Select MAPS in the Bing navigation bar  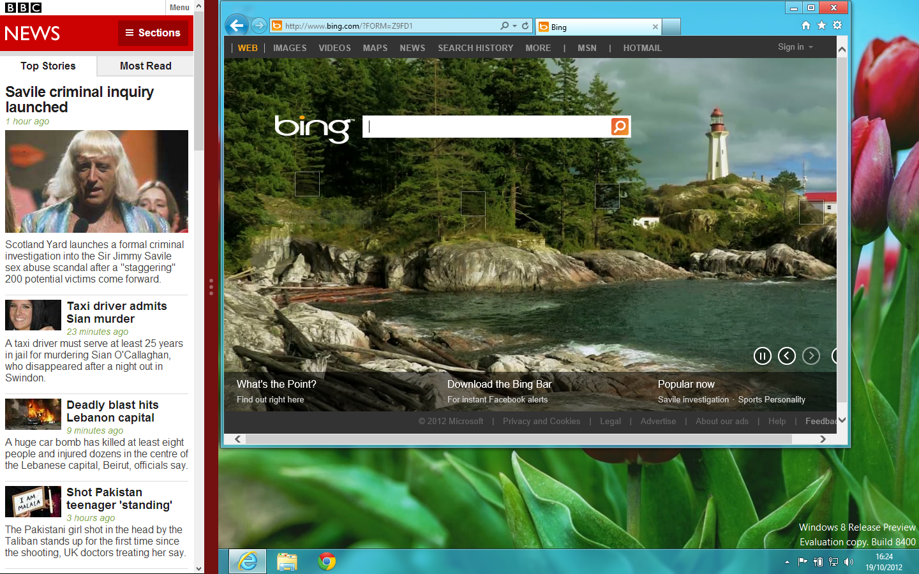pos(375,48)
